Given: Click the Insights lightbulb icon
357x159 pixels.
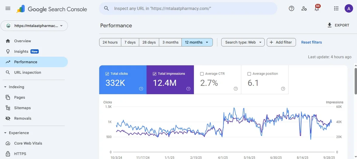Looking at the screenshot, I should (8, 52).
